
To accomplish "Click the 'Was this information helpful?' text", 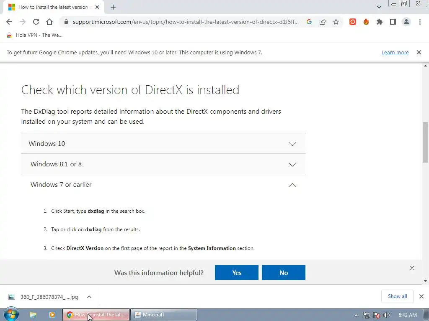I will pyautogui.click(x=159, y=273).
